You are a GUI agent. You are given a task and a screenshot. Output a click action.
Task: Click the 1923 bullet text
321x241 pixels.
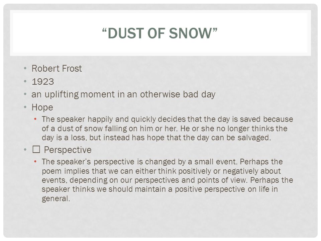(x=43, y=82)
